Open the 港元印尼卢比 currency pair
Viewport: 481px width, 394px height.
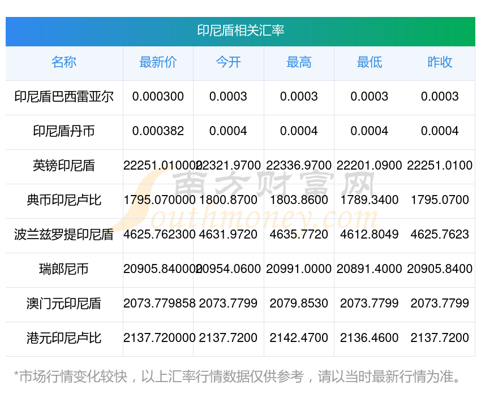(64, 338)
